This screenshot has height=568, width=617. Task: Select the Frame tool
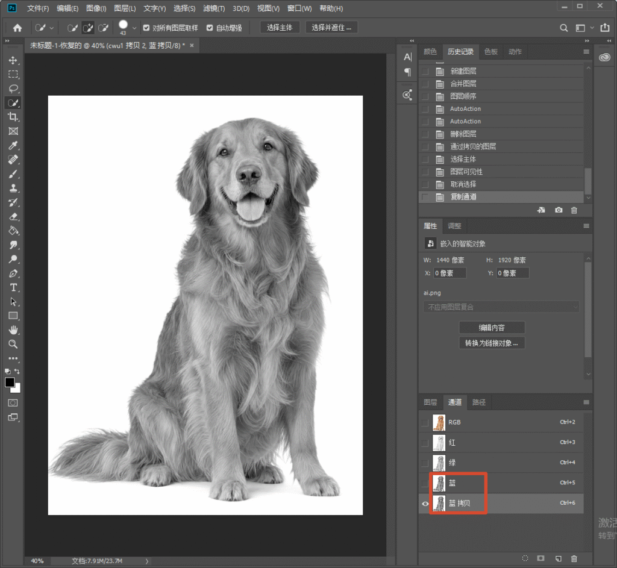click(x=13, y=131)
